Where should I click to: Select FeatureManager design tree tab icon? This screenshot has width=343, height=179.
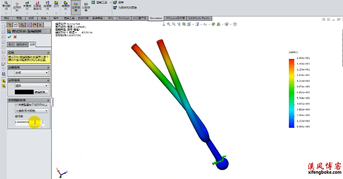click(x=10, y=25)
